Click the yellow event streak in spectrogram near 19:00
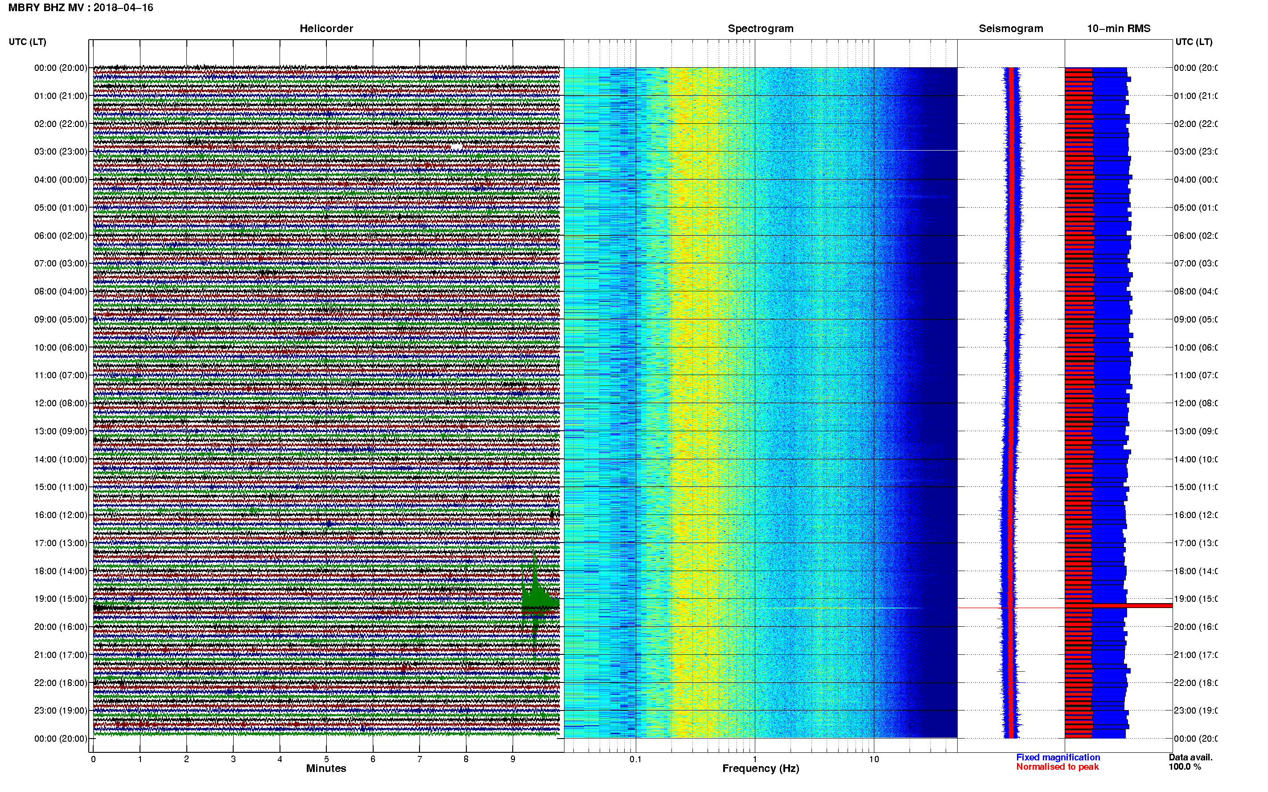 tap(839, 608)
